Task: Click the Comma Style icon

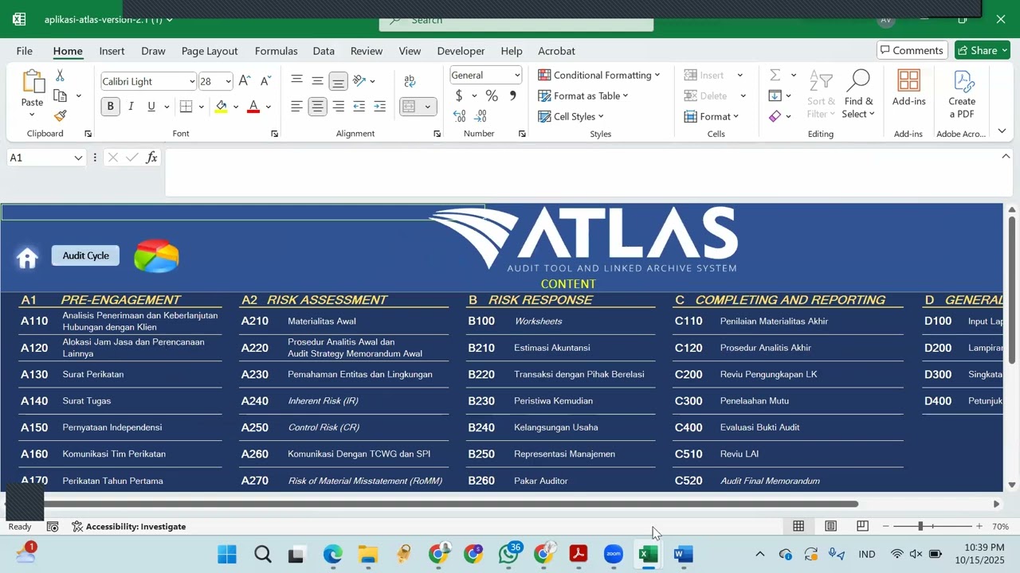Action: pyautogui.click(x=512, y=96)
